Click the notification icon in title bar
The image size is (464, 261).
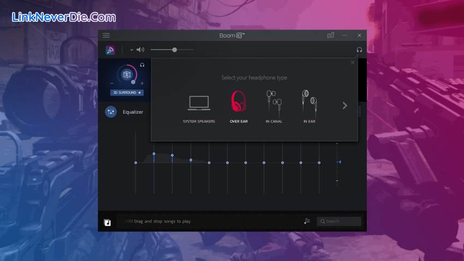(x=330, y=35)
